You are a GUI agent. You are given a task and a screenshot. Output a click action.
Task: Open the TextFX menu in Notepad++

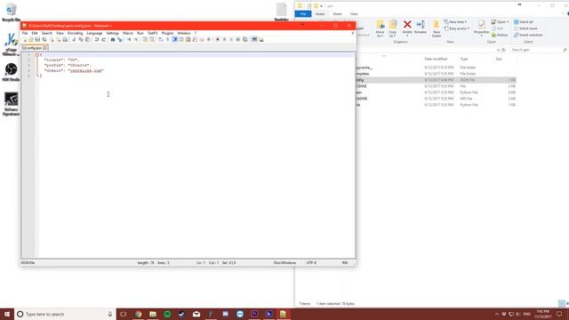[x=152, y=33]
